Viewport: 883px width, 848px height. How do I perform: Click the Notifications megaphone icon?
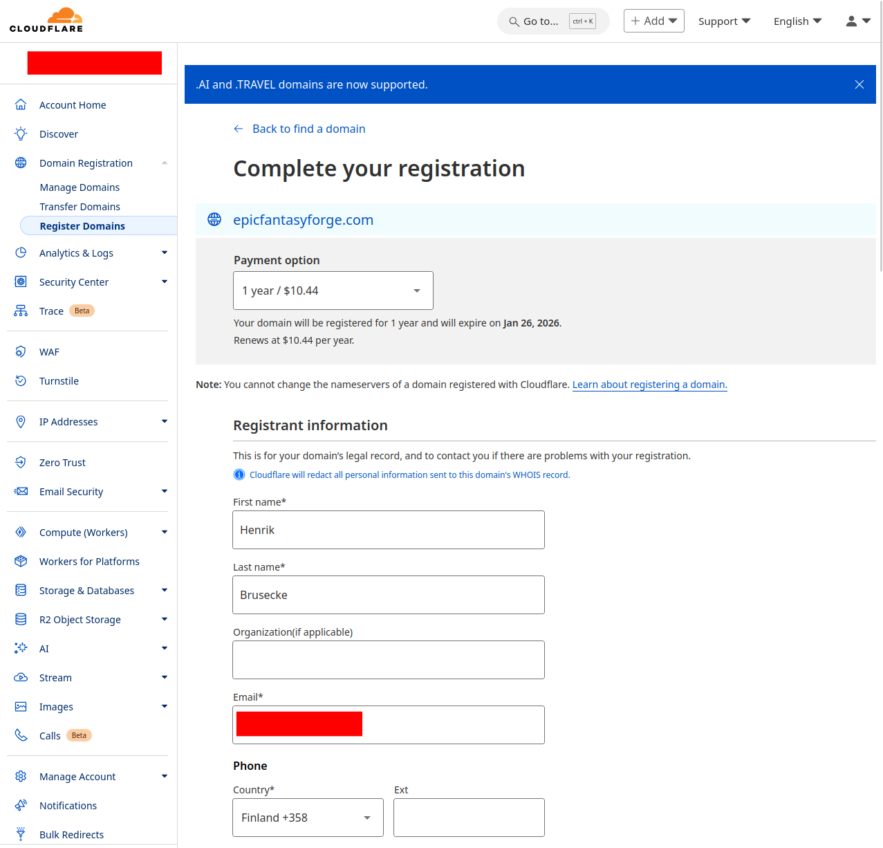pyautogui.click(x=21, y=805)
